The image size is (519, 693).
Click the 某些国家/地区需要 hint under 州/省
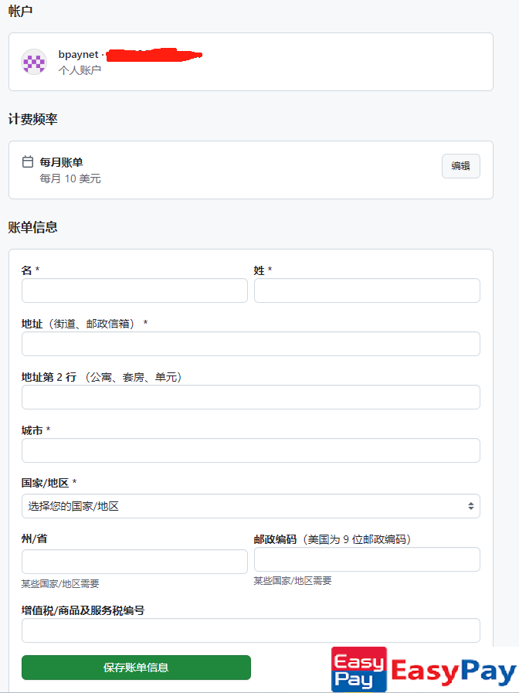click(x=60, y=583)
